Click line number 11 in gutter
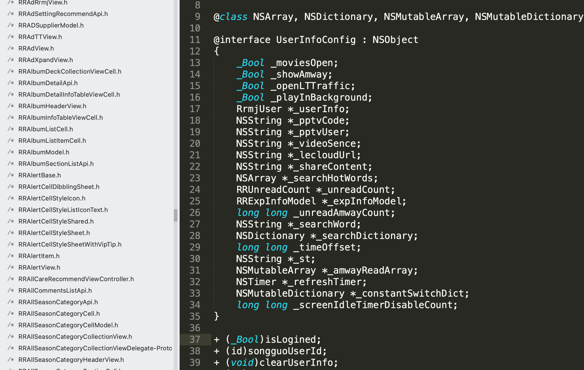Image resolution: width=584 pixels, height=370 pixels. pos(195,40)
